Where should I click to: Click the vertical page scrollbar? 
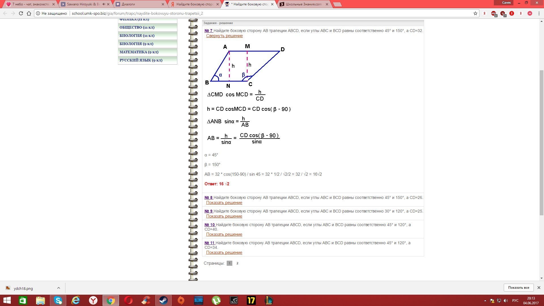[541, 142]
